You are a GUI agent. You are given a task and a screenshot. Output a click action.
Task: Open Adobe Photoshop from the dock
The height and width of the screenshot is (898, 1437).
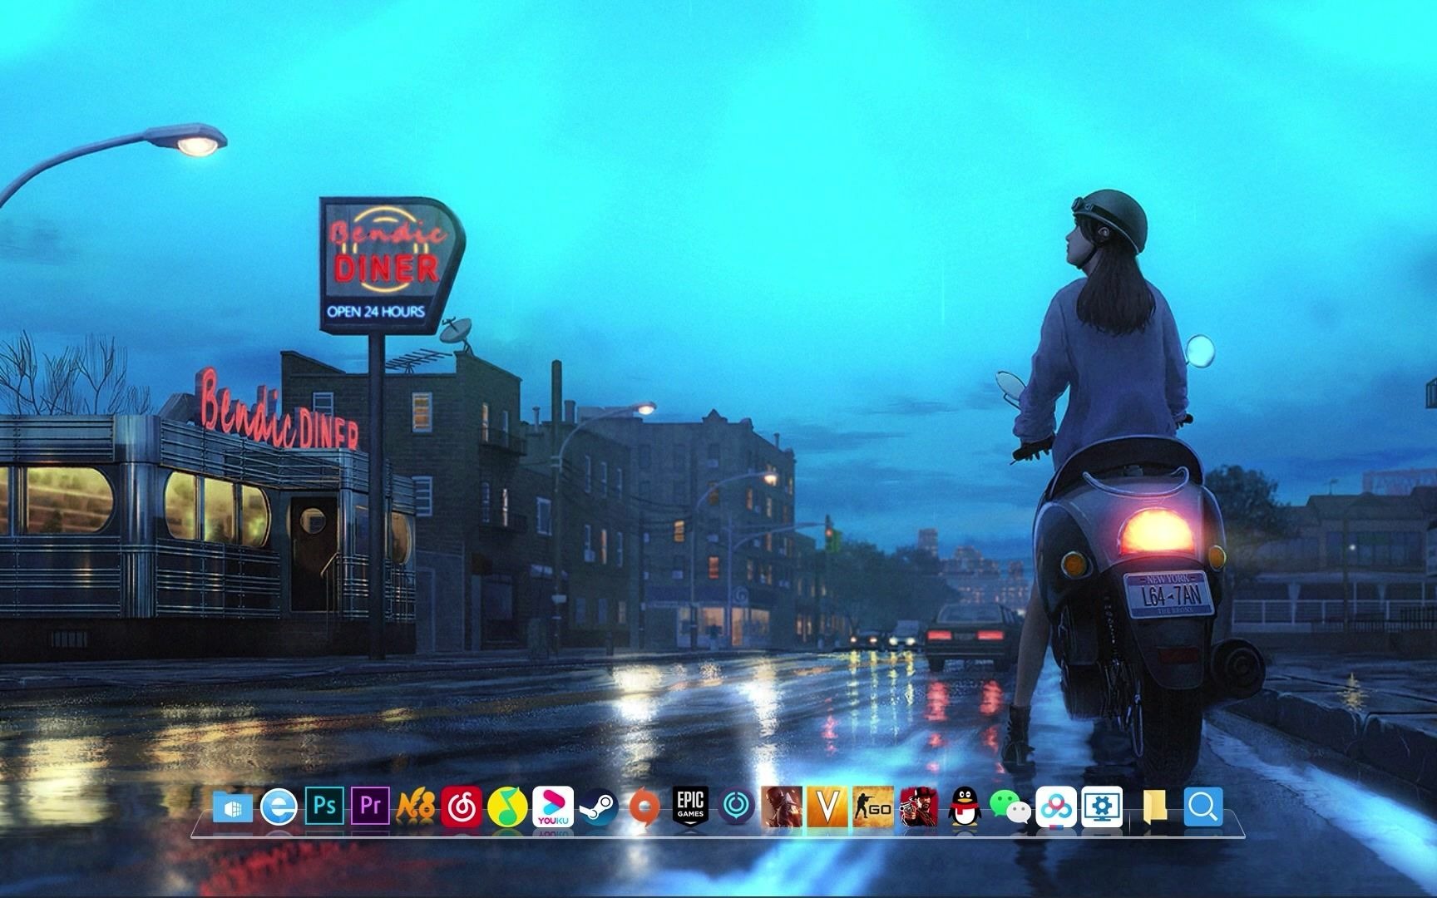click(324, 807)
